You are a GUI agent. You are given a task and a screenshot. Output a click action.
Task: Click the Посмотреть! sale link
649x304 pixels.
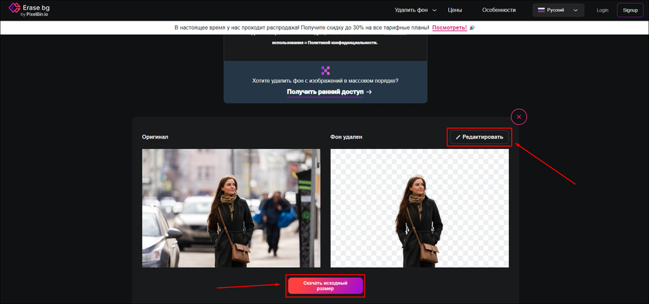(x=450, y=27)
